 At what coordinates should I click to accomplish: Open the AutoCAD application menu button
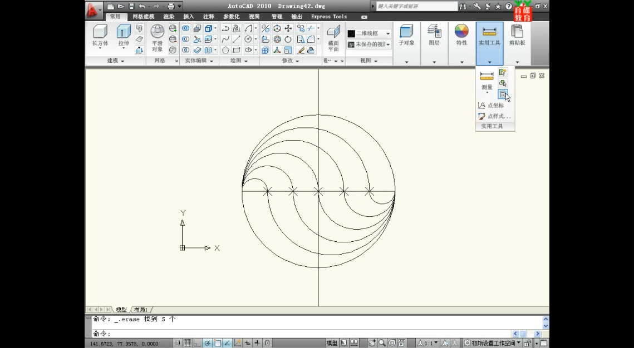[x=94, y=10]
